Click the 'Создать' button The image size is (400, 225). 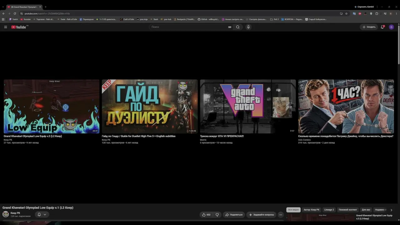click(369, 27)
